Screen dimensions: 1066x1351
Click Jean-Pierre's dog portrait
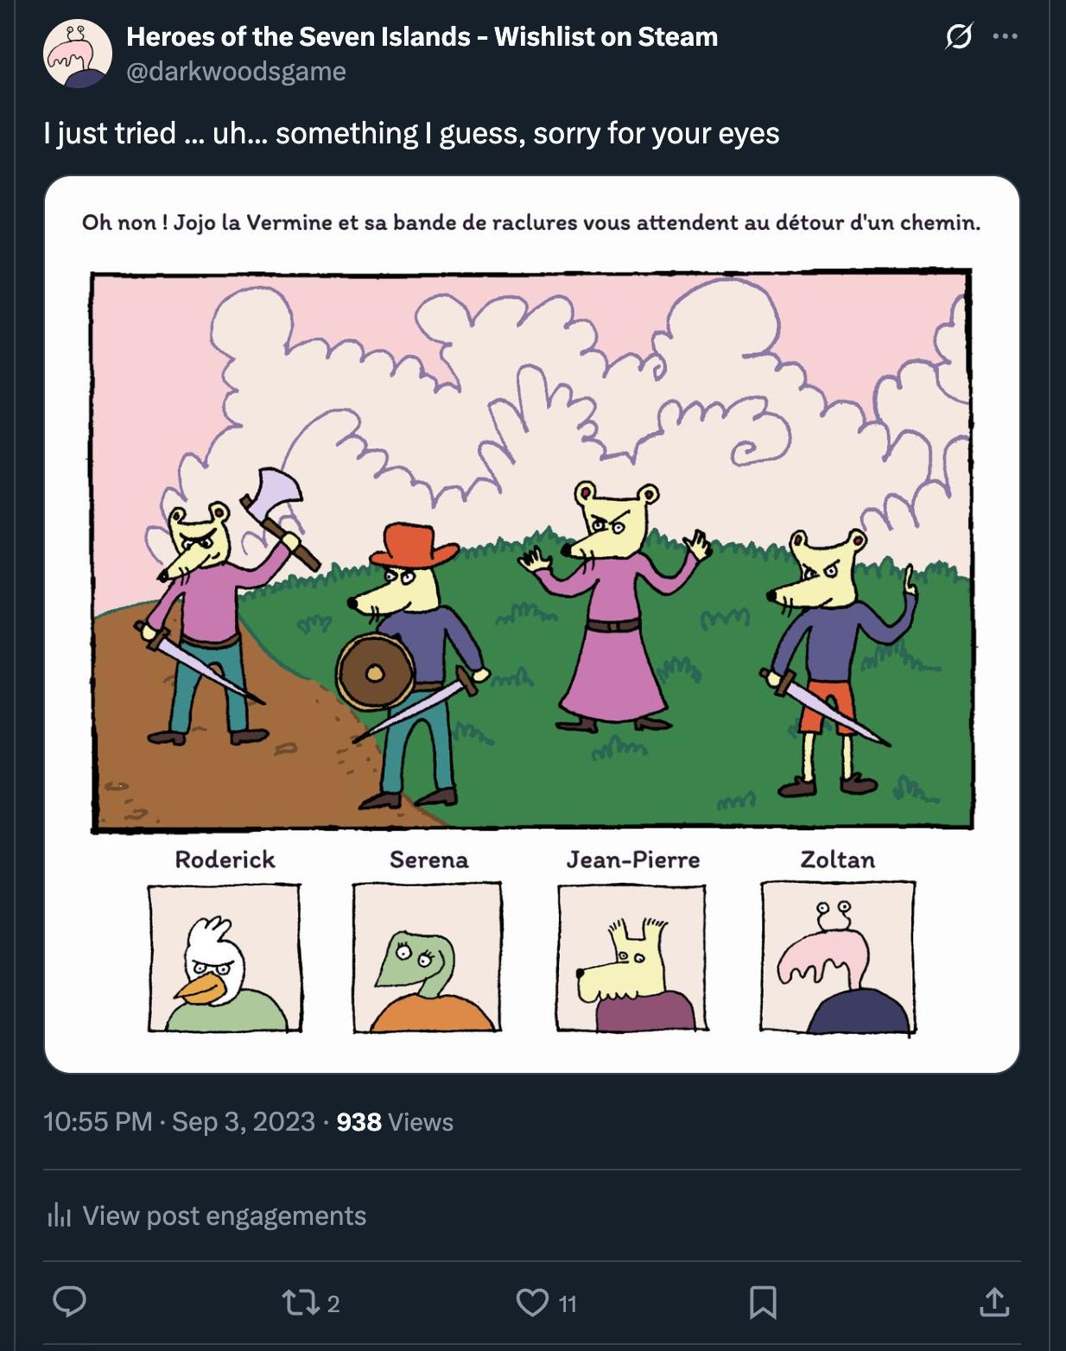click(631, 958)
